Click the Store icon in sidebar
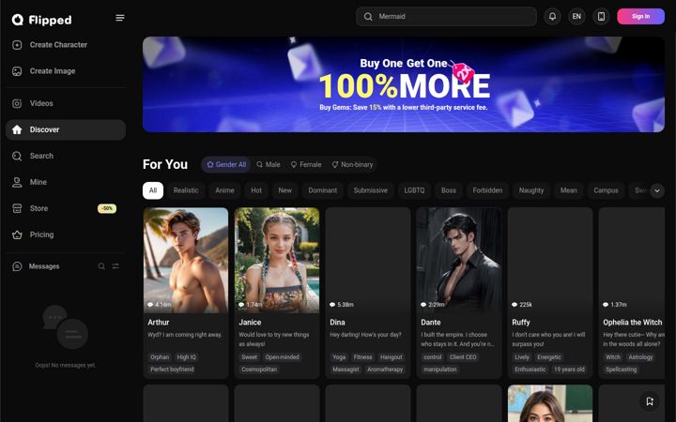This screenshot has height=422, width=676. 17,208
